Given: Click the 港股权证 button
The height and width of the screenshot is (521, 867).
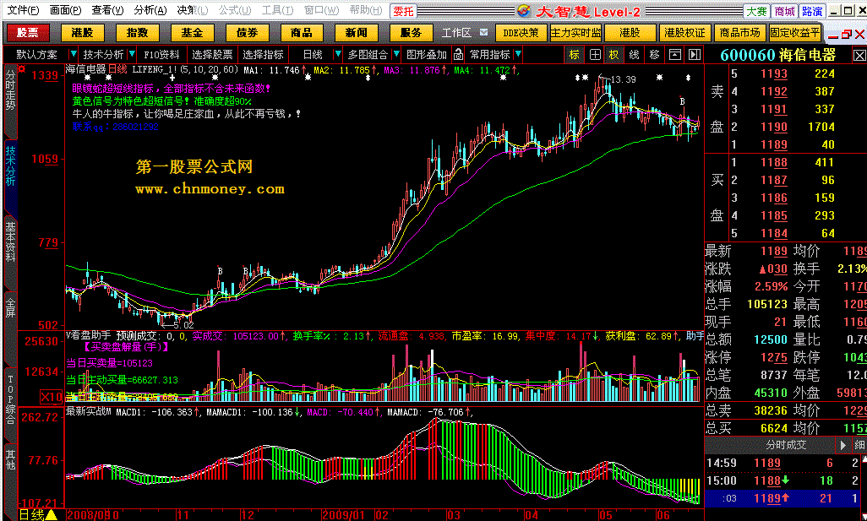Looking at the screenshot, I should tap(685, 33).
